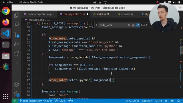Viewport: 183px width, 103px height.
Task: Change the Spaces: 4 indentation setting
Action: coord(147,101)
